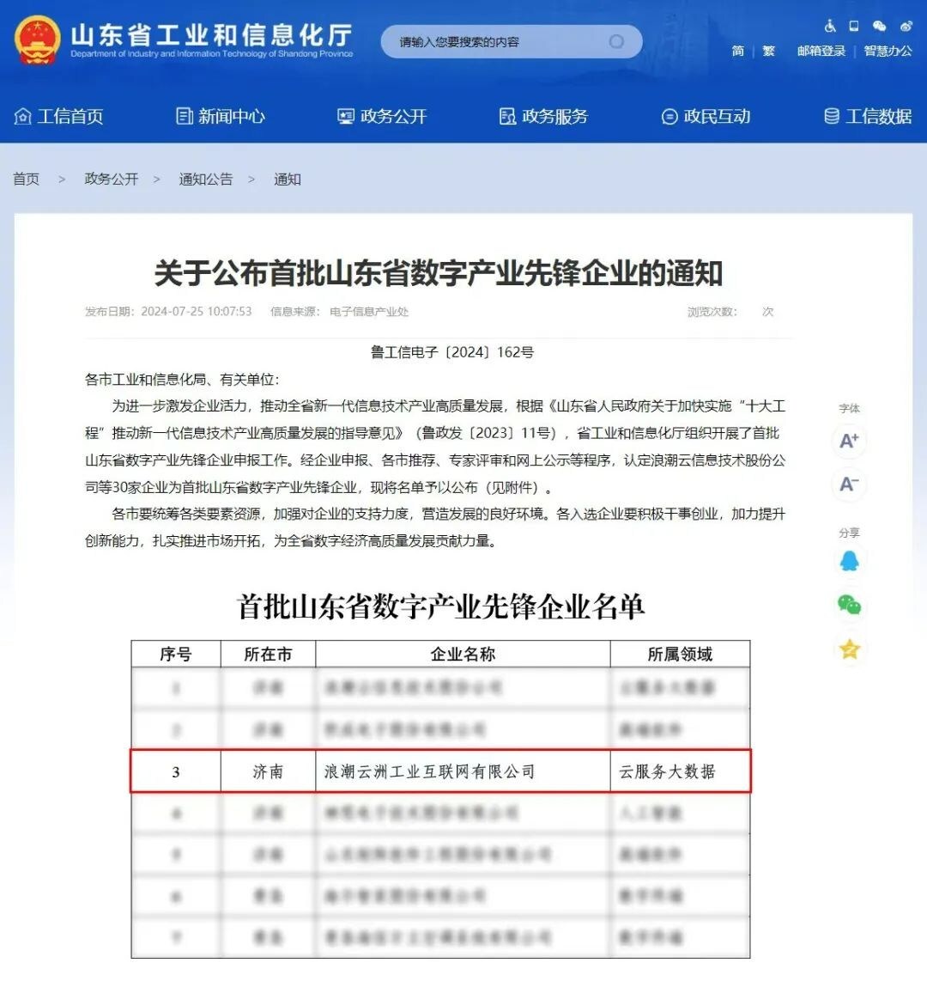Click the 邮箱登录 link

pos(821,52)
